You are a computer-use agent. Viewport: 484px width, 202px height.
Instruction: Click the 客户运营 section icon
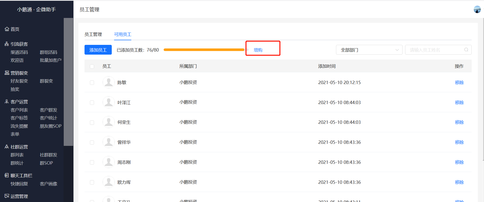coord(7,102)
